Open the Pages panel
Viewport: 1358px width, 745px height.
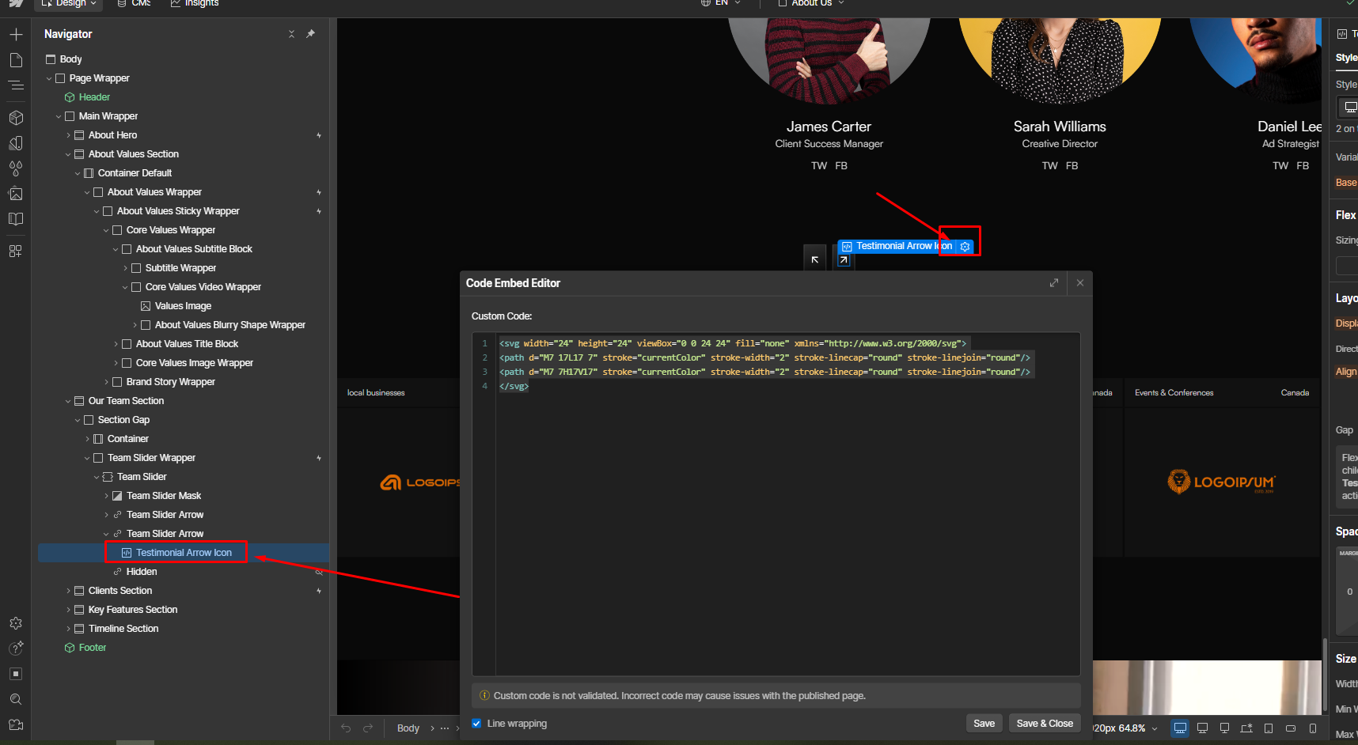point(16,59)
